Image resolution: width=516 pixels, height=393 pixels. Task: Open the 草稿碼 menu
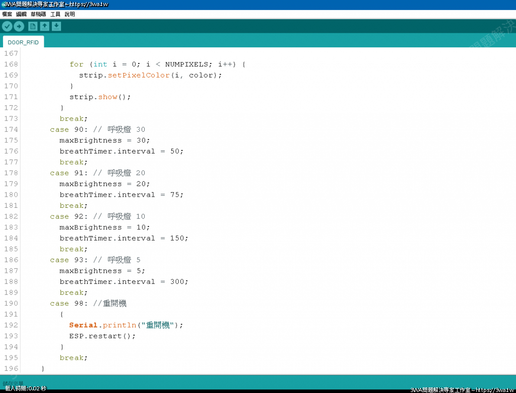pyautogui.click(x=38, y=14)
